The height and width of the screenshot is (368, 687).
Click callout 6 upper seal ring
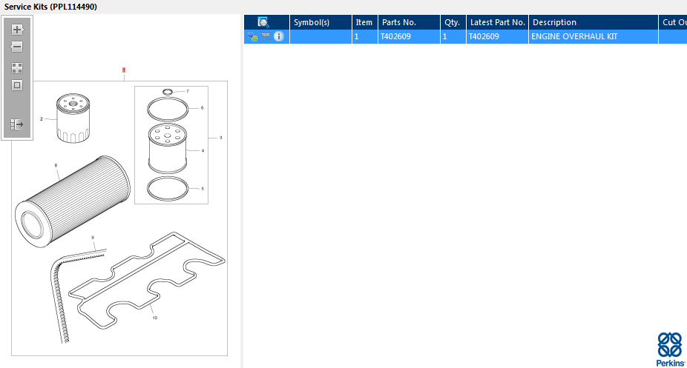click(202, 107)
